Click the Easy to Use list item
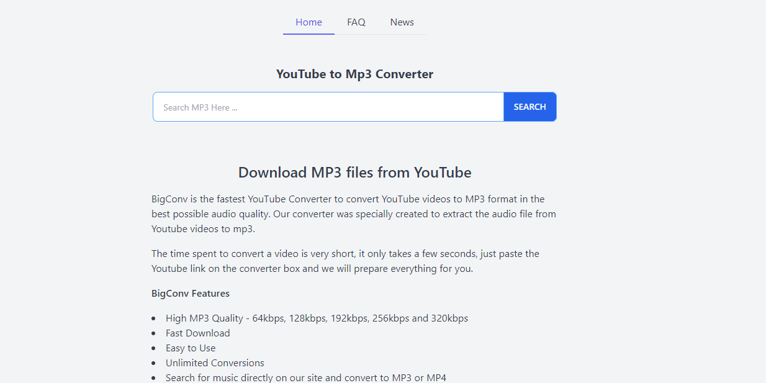This screenshot has width=766, height=383. click(x=191, y=348)
